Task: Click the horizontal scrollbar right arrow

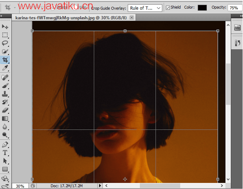Action: [x=222, y=185]
